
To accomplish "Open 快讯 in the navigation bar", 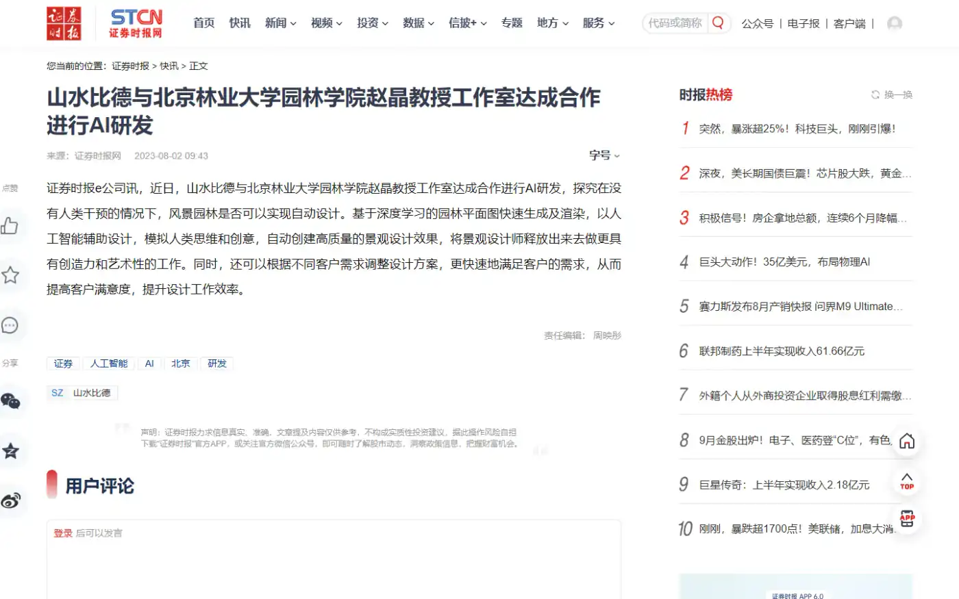I will 240,23.
